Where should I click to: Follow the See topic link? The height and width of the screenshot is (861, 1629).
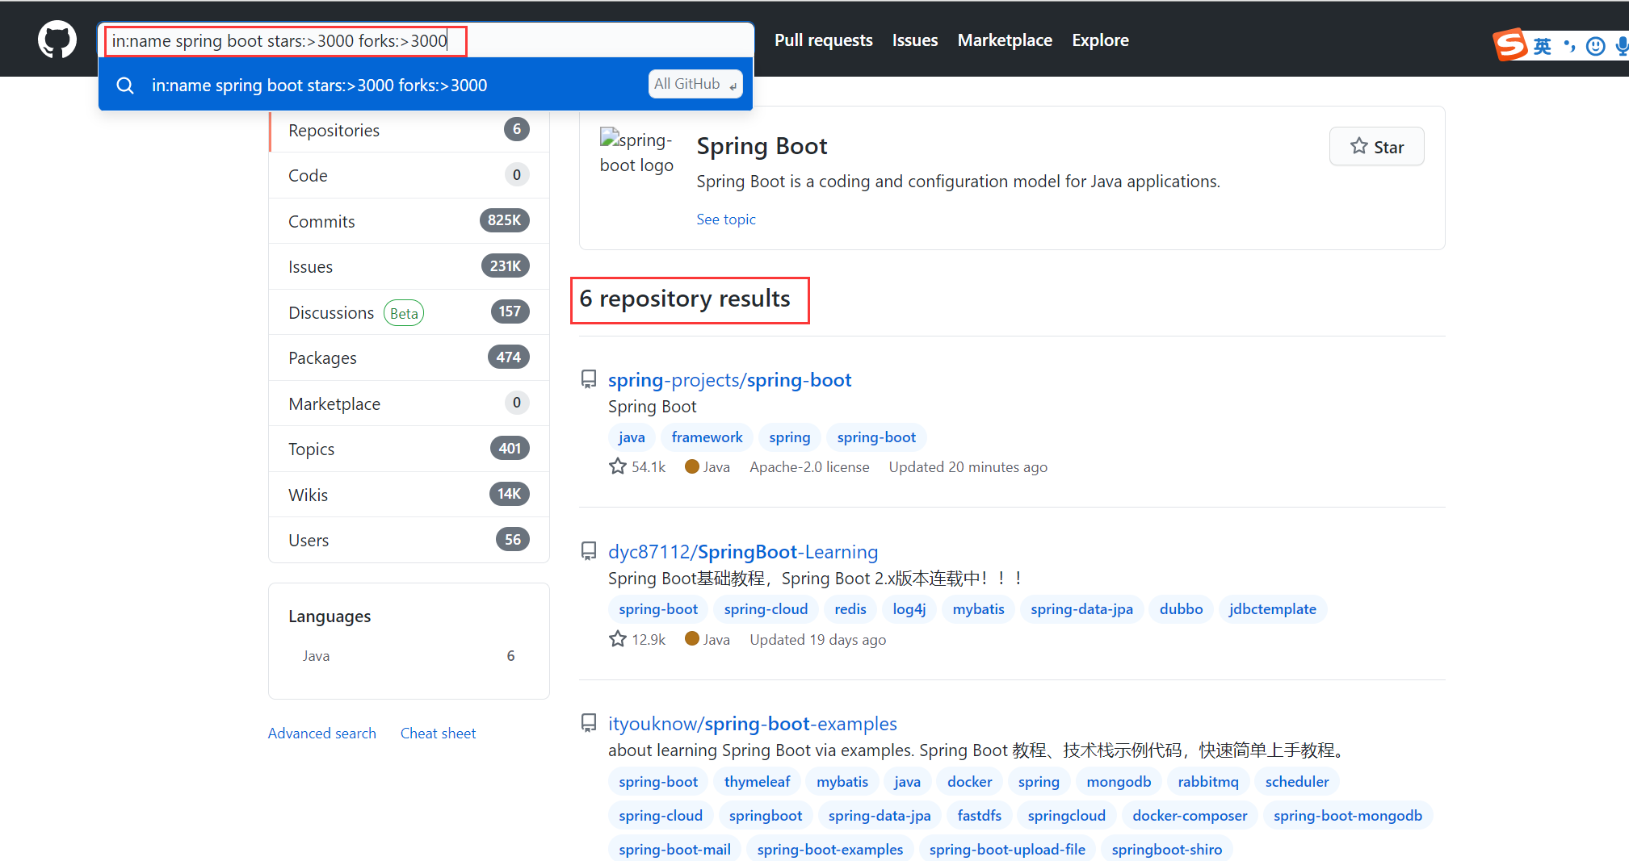726,219
